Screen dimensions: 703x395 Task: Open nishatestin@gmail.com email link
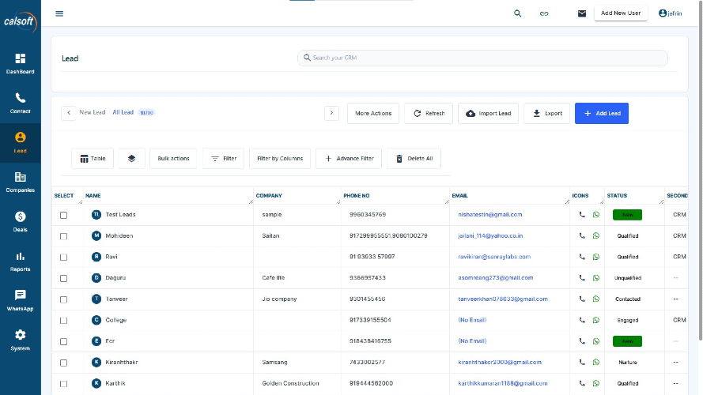pyautogui.click(x=490, y=215)
